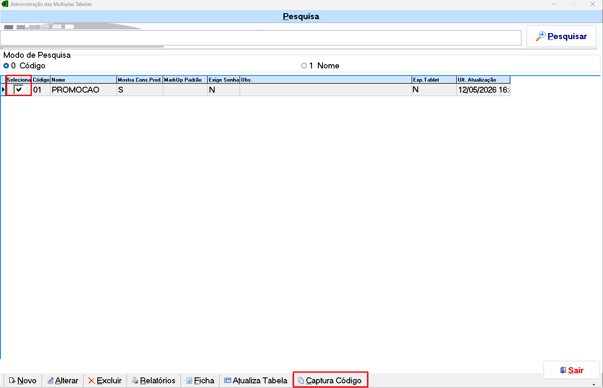
Task: Open Relatórios via printer icon
Action: 135,380
